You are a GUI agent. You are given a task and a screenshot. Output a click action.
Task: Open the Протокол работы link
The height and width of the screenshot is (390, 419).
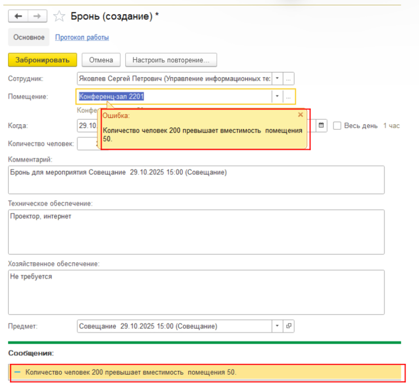(x=82, y=37)
